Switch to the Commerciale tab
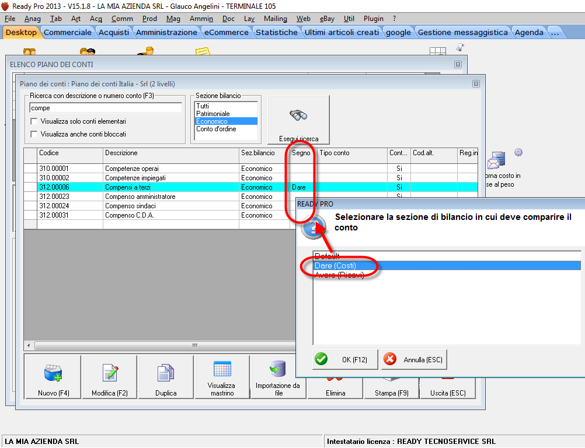This screenshot has width=585, height=448. (x=68, y=33)
